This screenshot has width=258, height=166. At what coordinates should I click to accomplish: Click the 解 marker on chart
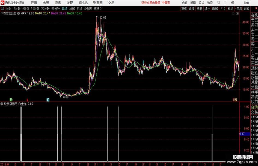tap(48, 100)
